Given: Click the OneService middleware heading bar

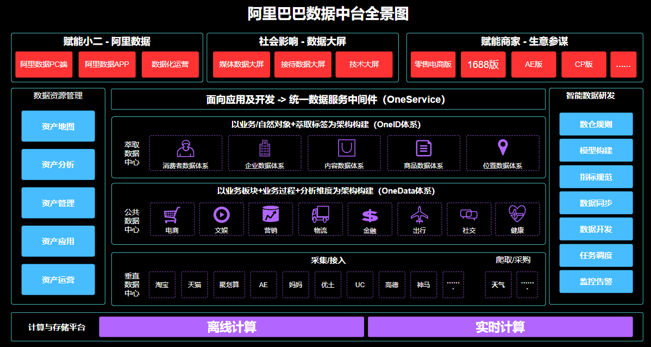Looking at the screenshot, I should (x=328, y=100).
